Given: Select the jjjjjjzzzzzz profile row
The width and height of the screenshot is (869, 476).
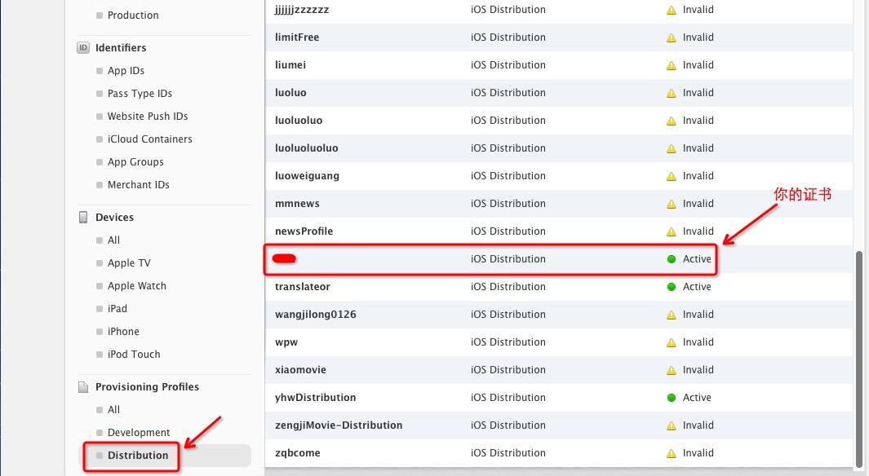Looking at the screenshot, I should click(x=559, y=10).
